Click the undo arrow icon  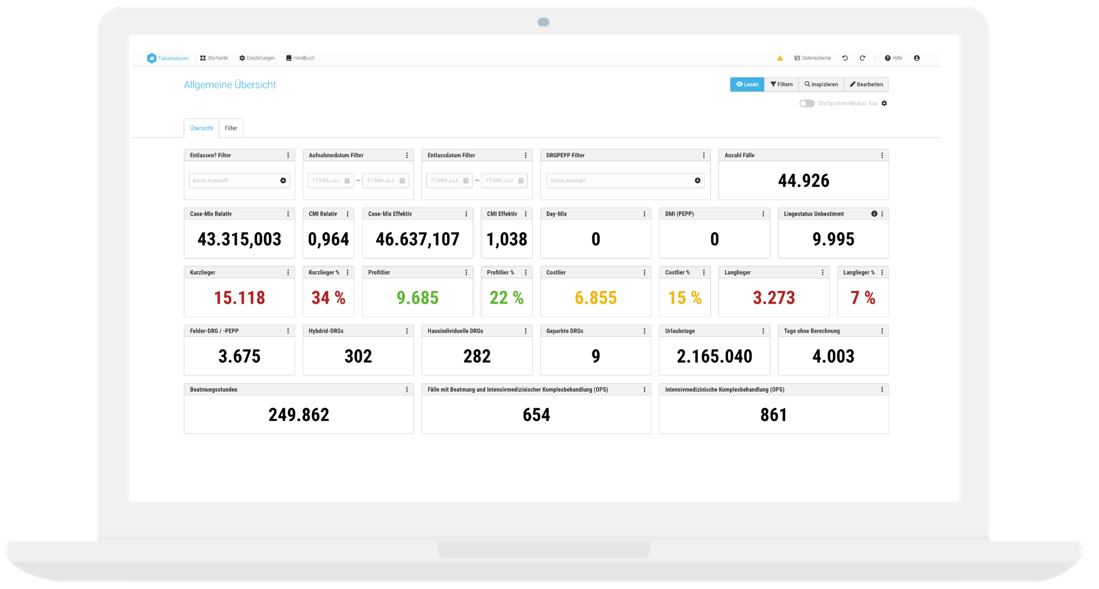coord(845,58)
